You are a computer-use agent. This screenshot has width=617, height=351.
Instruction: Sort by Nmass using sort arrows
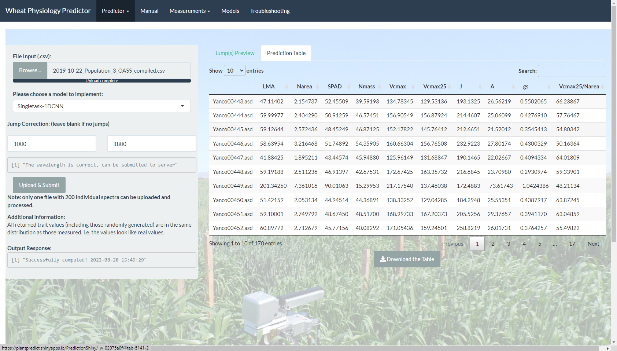click(x=379, y=87)
